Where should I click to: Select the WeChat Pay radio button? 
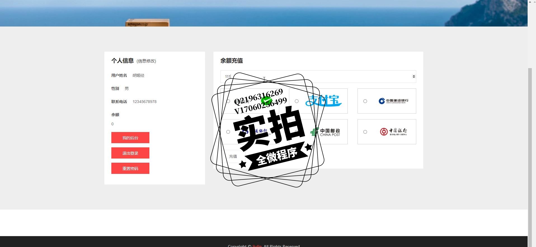pos(228,101)
